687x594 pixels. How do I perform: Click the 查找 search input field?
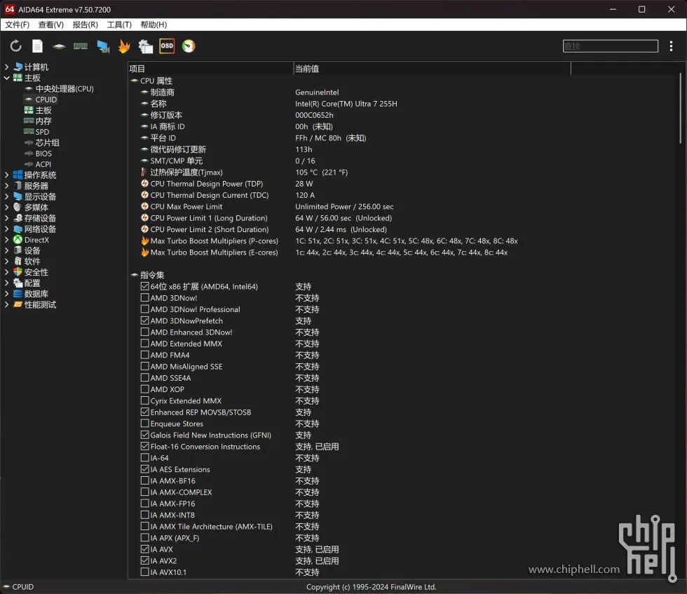tap(611, 46)
